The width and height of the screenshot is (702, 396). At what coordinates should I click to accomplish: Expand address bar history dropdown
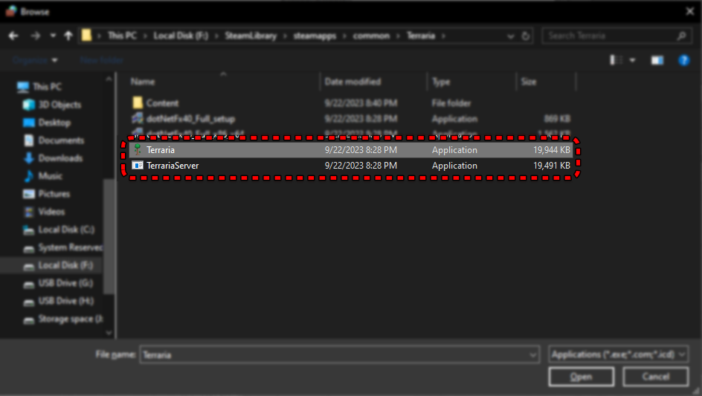click(x=510, y=36)
